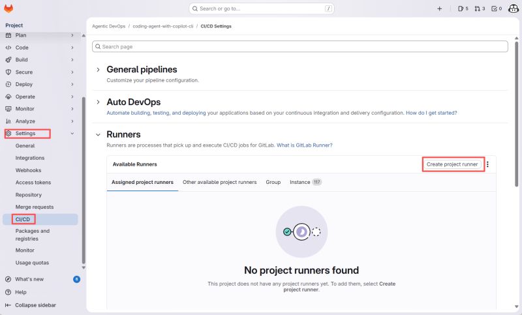Click the Collapse sidebar arrow icon

[x=8, y=305]
